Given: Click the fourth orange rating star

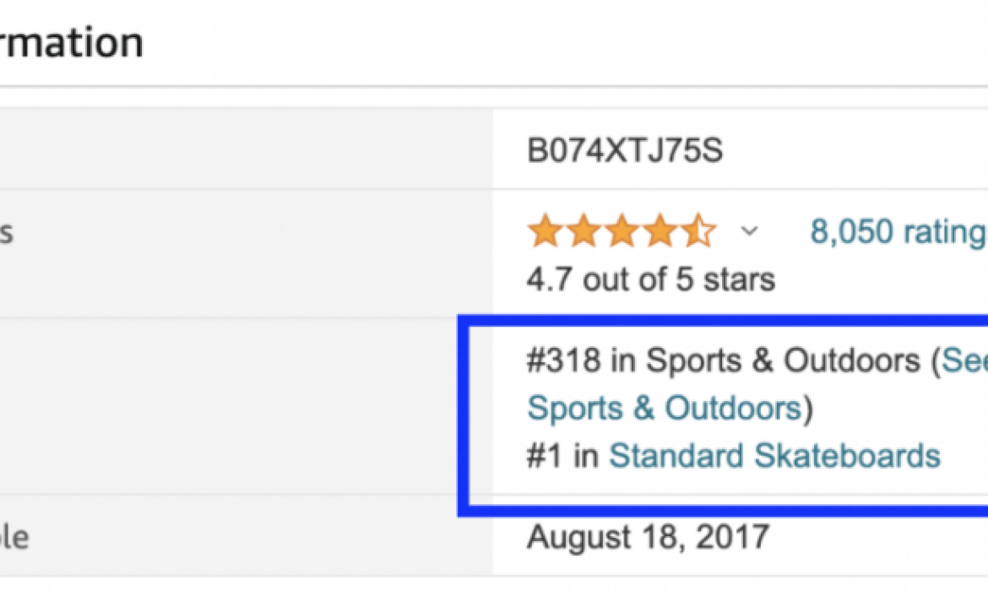Looking at the screenshot, I should point(660,230).
